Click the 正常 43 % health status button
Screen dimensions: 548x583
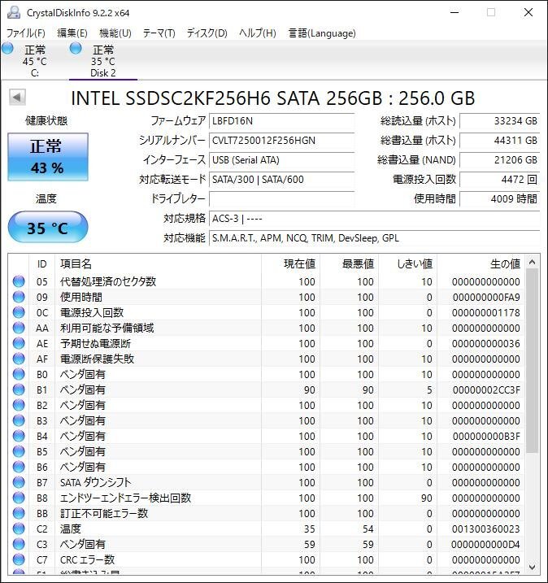point(48,157)
